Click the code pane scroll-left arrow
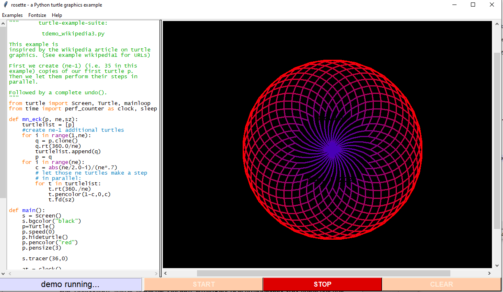503x292 pixels. tap(9, 273)
